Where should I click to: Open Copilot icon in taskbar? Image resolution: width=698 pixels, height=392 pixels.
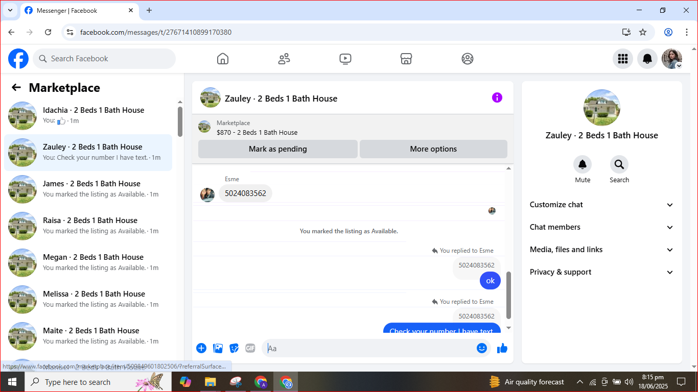(x=185, y=382)
